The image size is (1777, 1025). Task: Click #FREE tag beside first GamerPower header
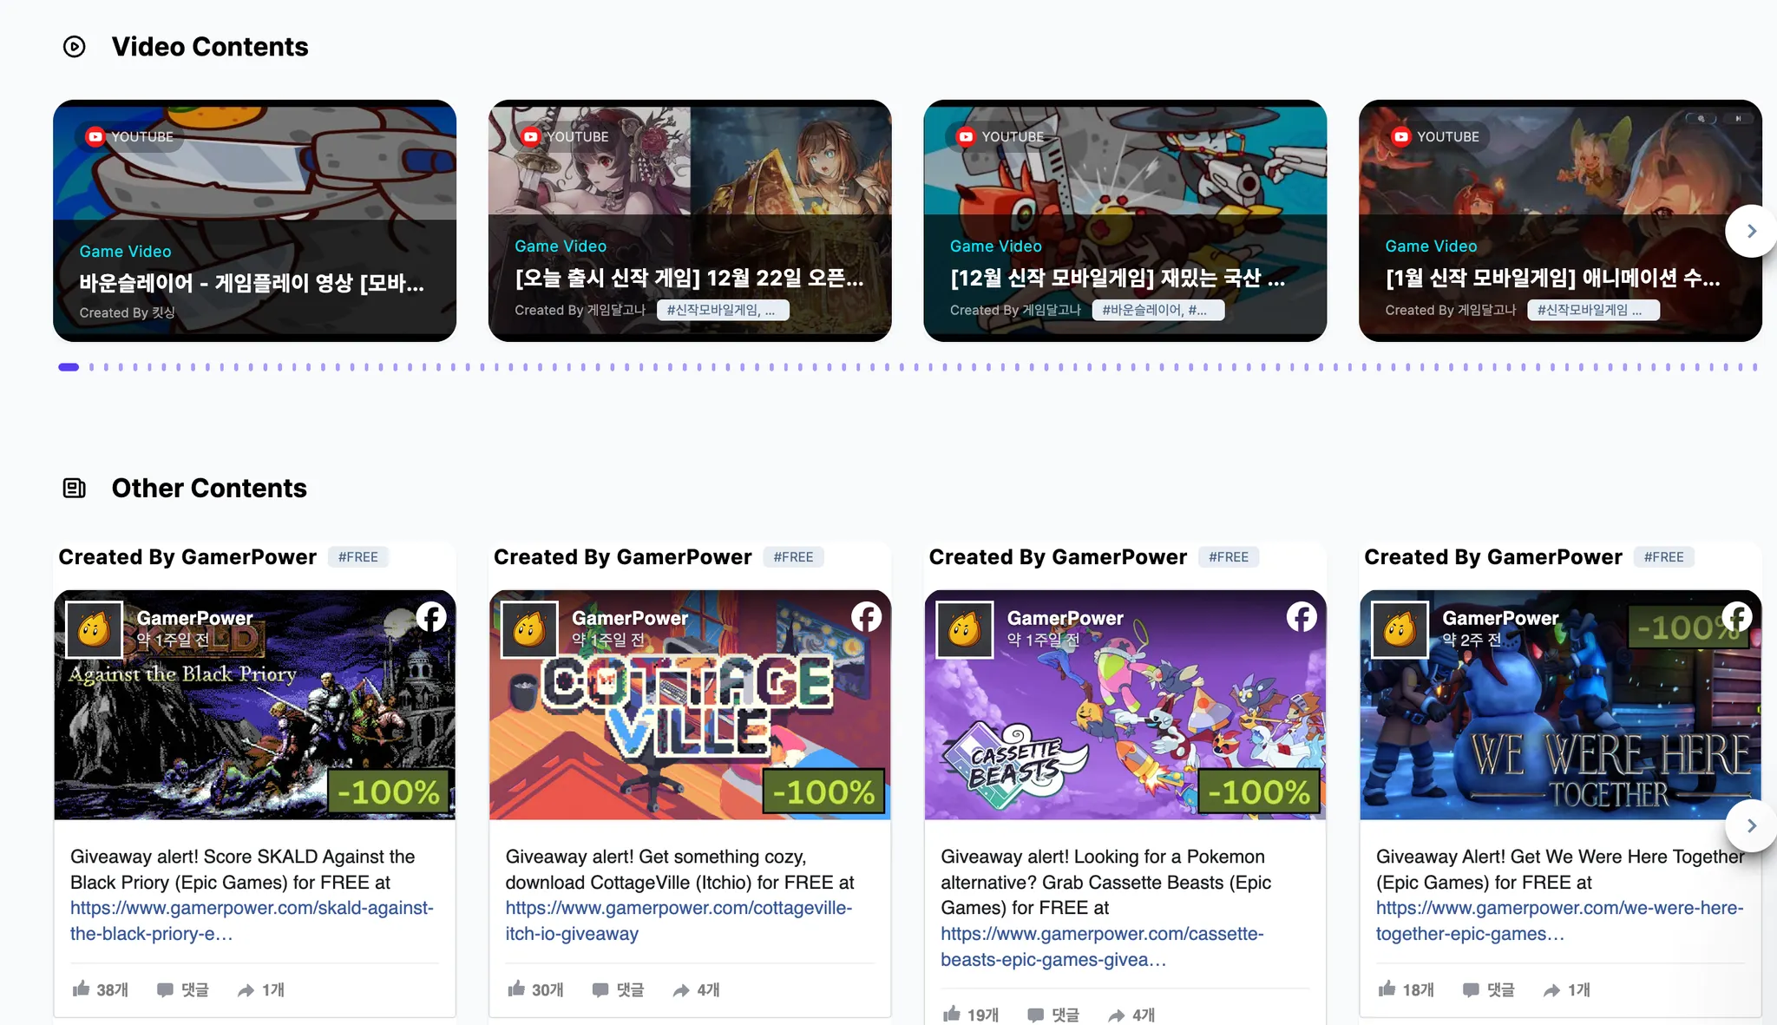point(357,557)
